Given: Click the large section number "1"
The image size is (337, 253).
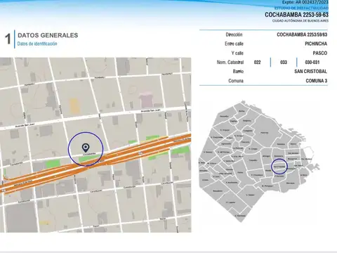Looking at the screenshot, I should [x=8, y=39].
